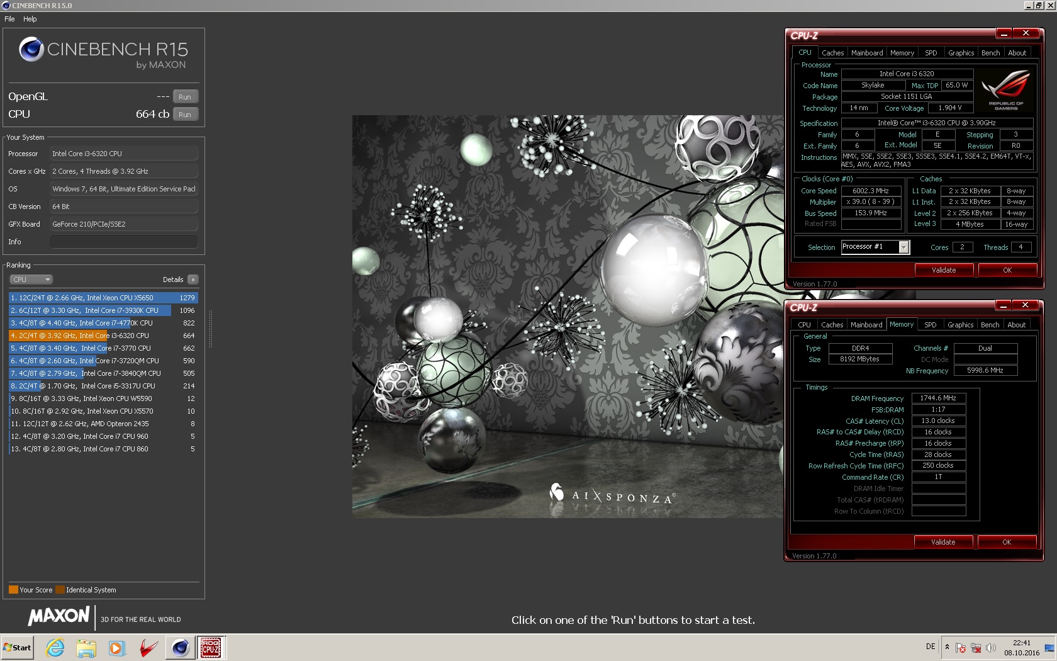Viewport: 1057px width, 661px height.
Task: Click the Cinebench R15 logo icon
Action: [31, 49]
